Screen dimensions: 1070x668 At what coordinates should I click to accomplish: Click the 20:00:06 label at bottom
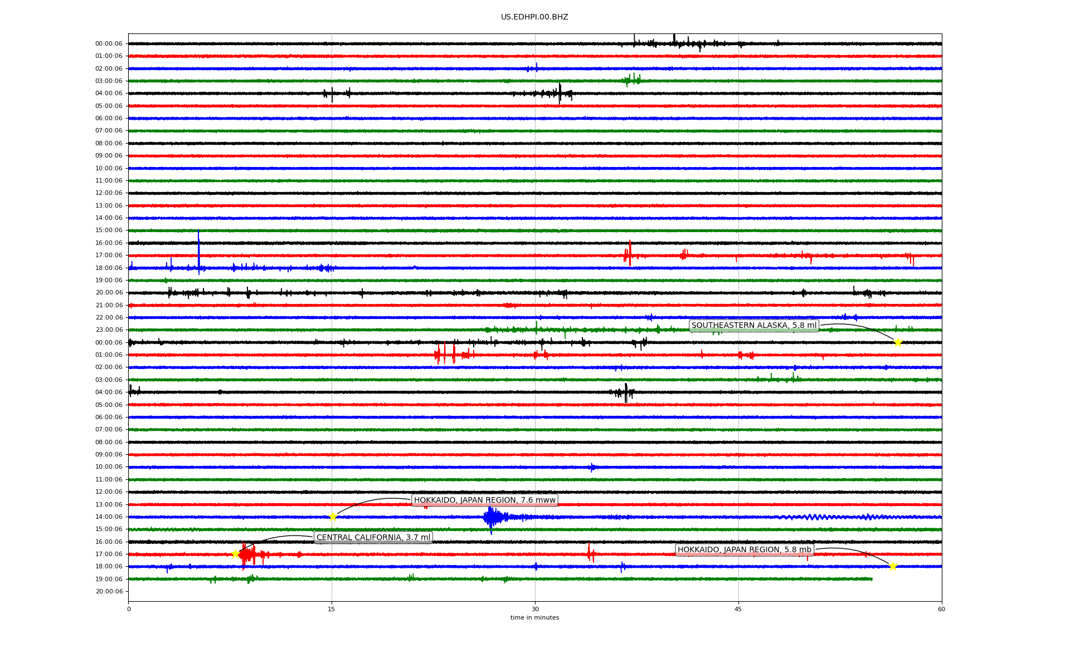pos(109,591)
